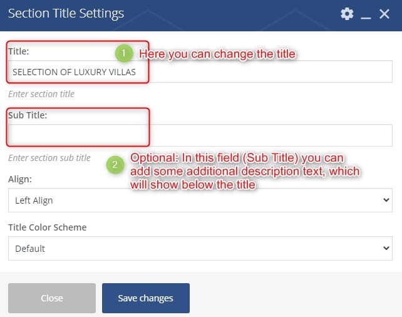Click the "Enter section title" hint text
Viewport: 402px width, 317px height.
click(41, 94)
